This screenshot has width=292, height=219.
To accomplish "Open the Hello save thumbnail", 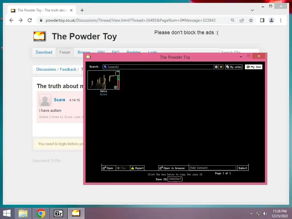I will 103,80.
